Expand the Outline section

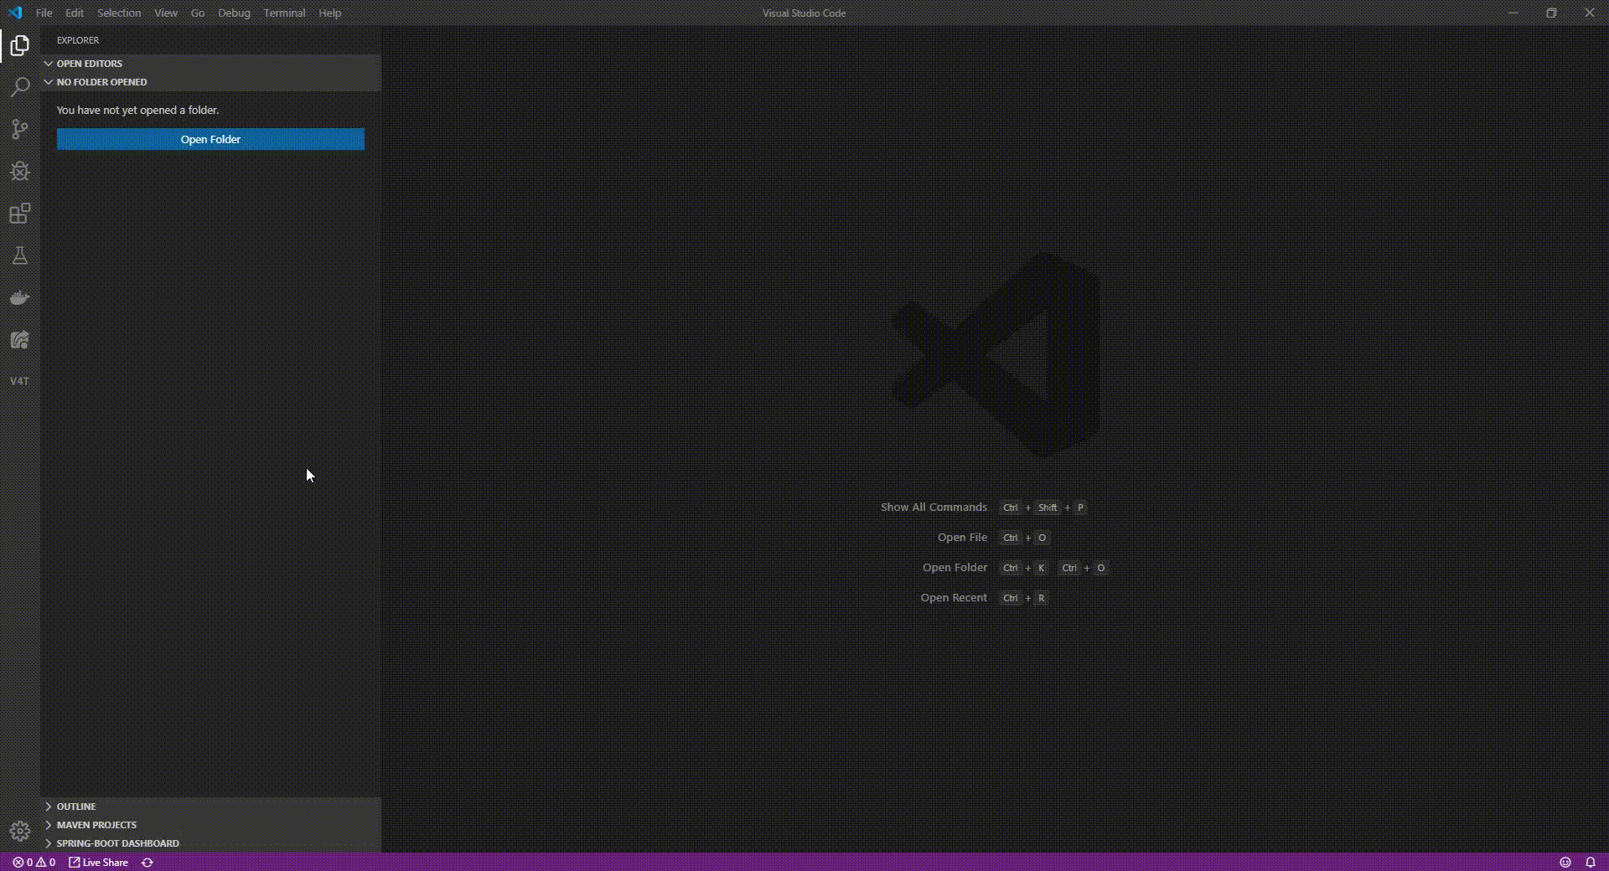click(210, 807)
